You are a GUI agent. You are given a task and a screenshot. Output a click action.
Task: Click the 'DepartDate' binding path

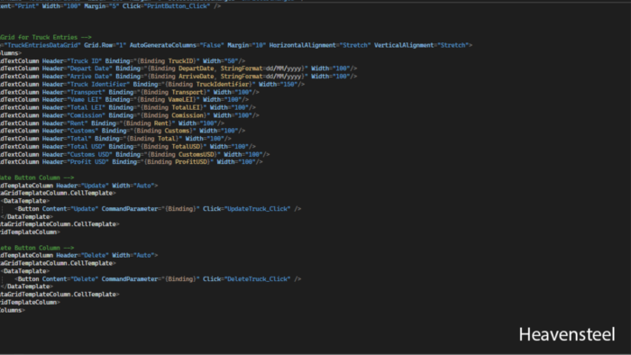pos(196,68)
